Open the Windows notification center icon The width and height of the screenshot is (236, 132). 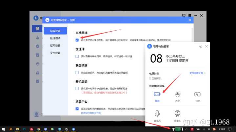(x=230, y=129)
